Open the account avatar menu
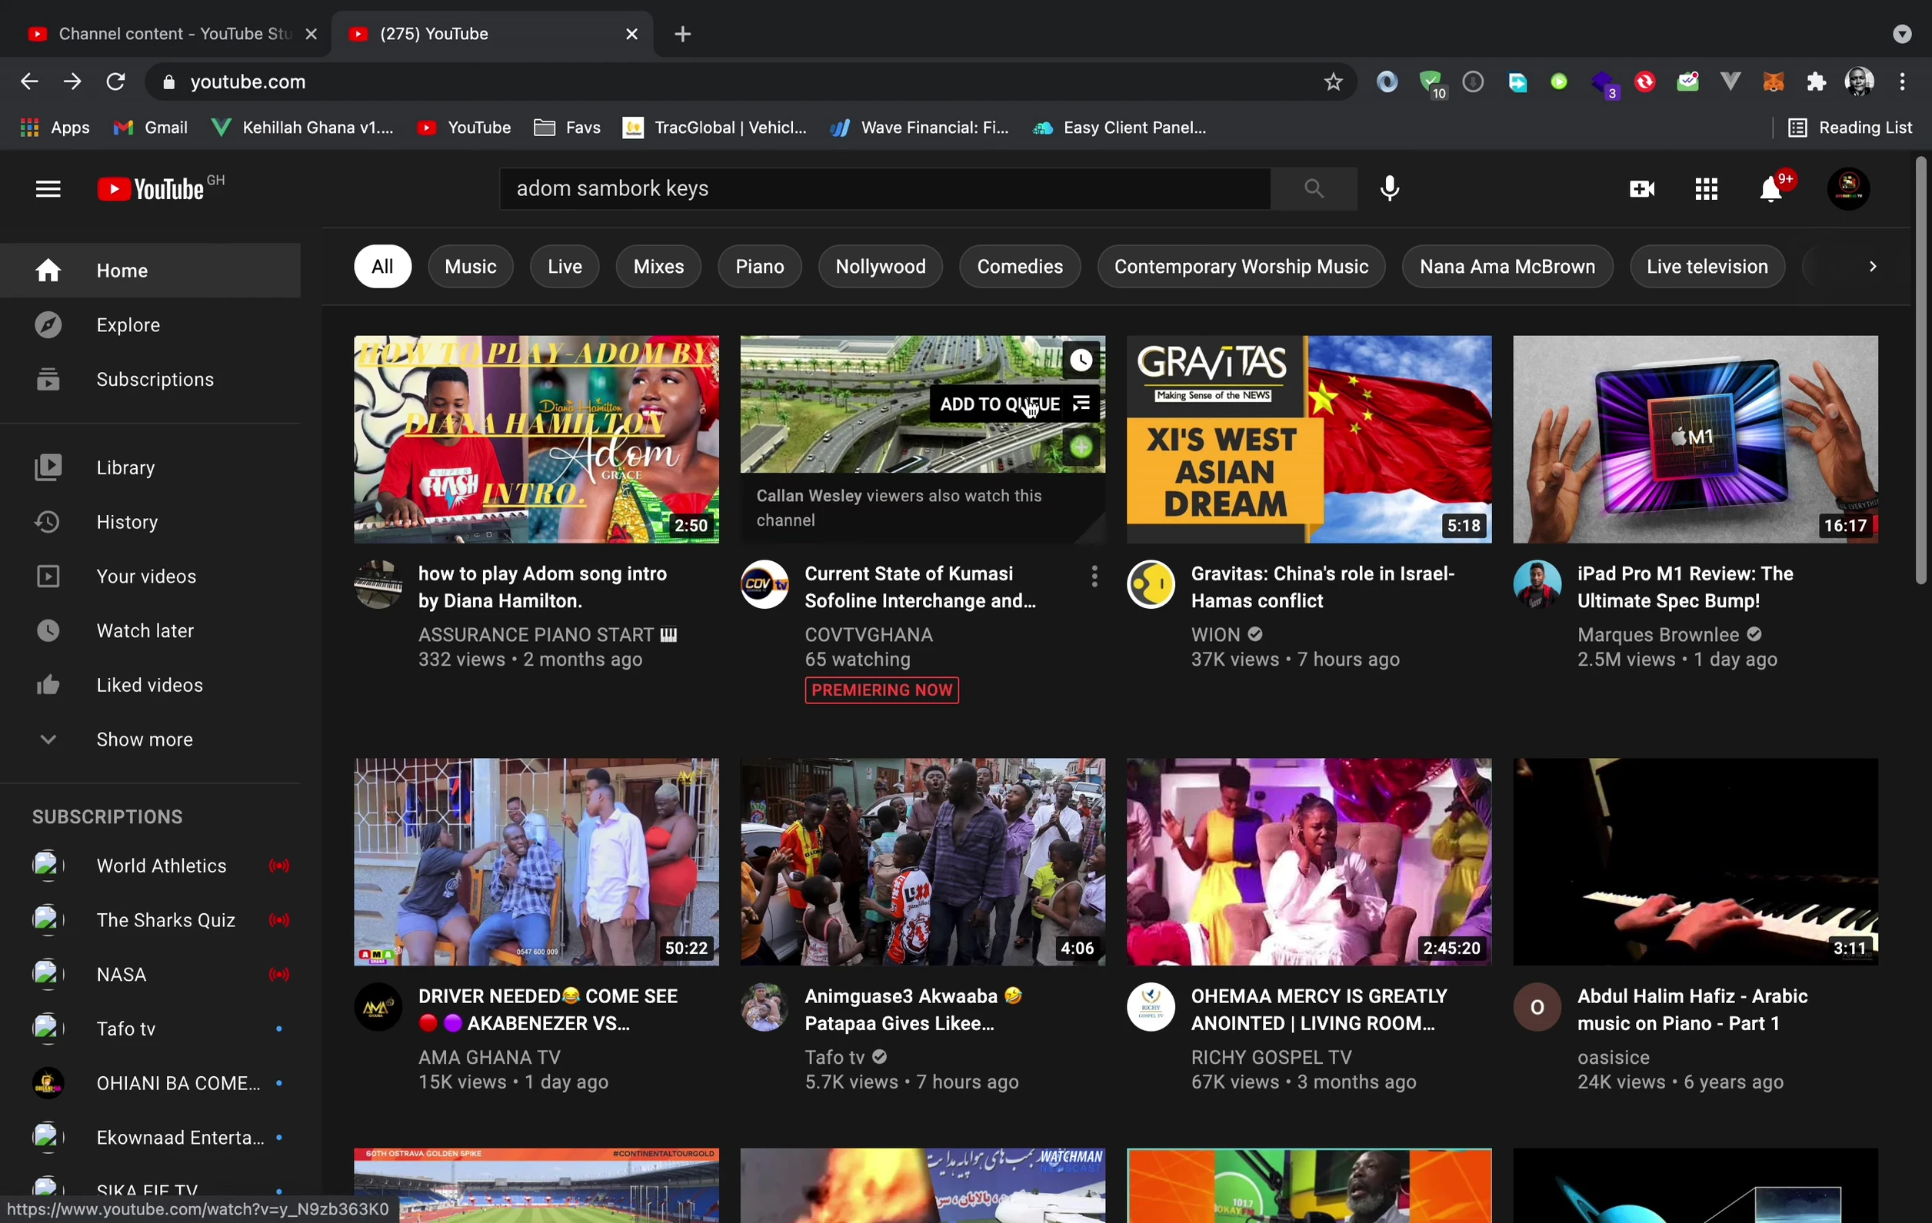 click(1849, 188)
